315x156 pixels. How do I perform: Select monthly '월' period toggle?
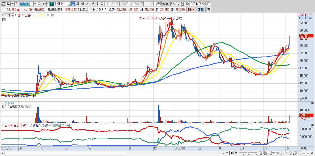point(82,4)
